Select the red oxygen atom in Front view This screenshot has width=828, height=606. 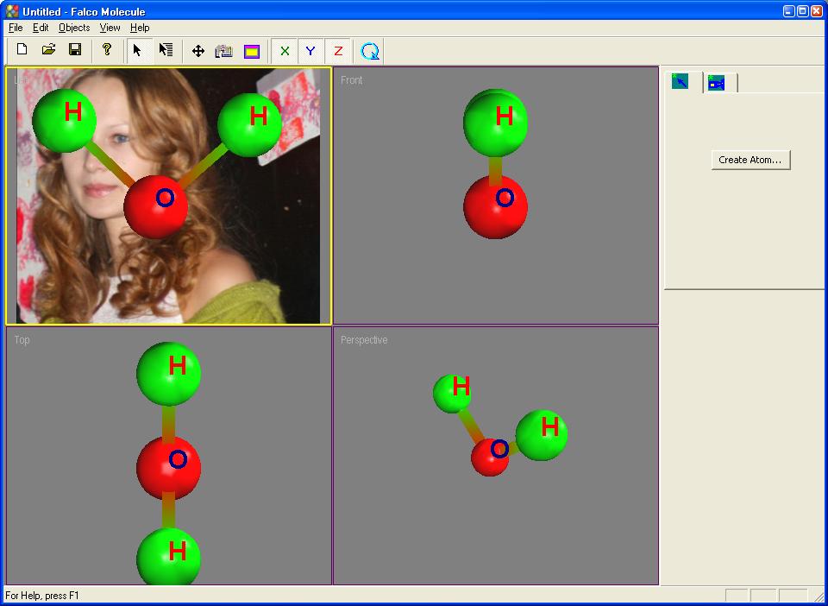(x=495, y=207)
